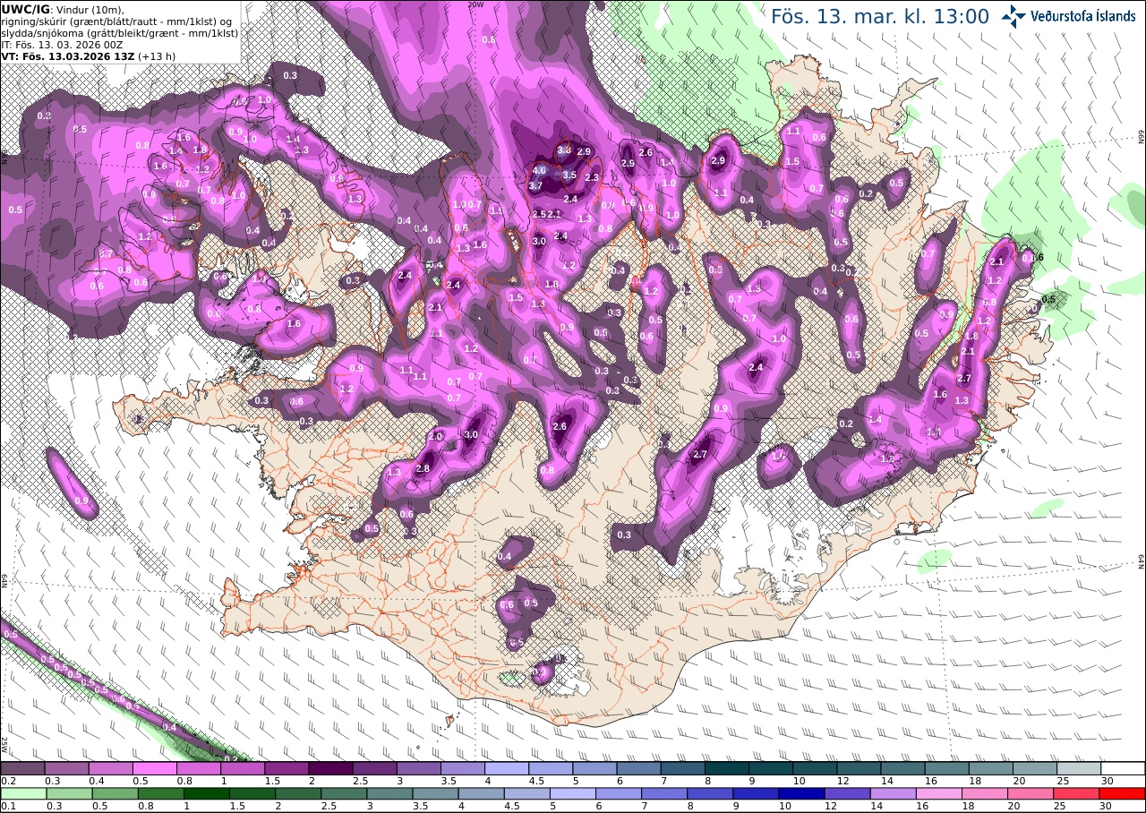Click the '20W' longitude label
1146x813 pixels.
pos(475,4)
